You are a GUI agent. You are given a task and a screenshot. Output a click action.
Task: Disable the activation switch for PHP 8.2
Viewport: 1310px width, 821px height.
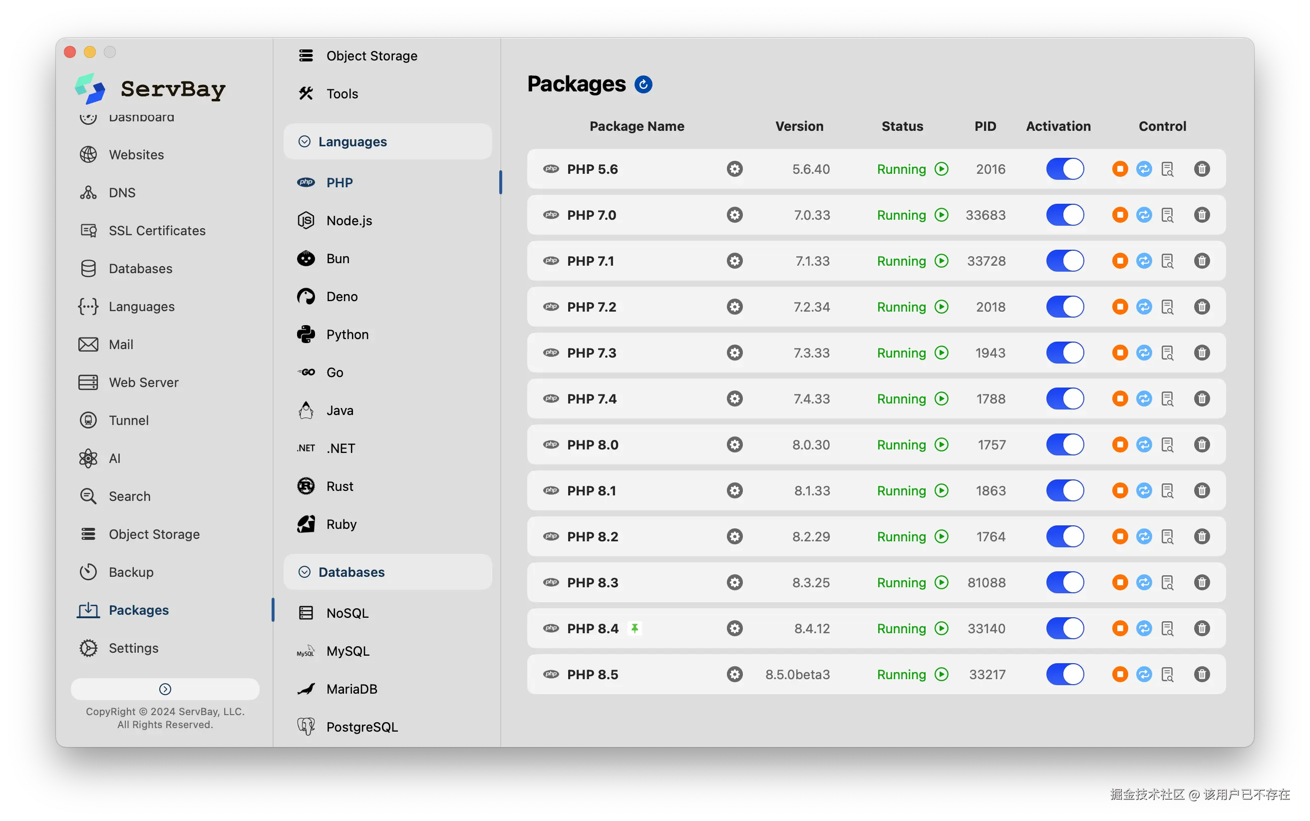1064,536
